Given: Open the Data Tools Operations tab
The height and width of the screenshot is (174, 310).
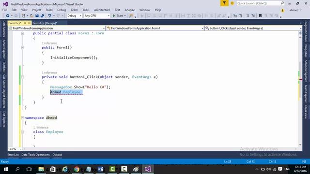Looking at the screenshot, I should click(x=35, y=155).
